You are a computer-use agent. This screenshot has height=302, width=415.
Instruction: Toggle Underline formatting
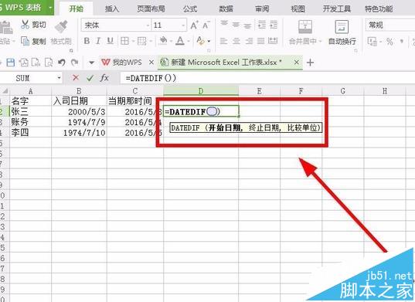tap(110, 41)
